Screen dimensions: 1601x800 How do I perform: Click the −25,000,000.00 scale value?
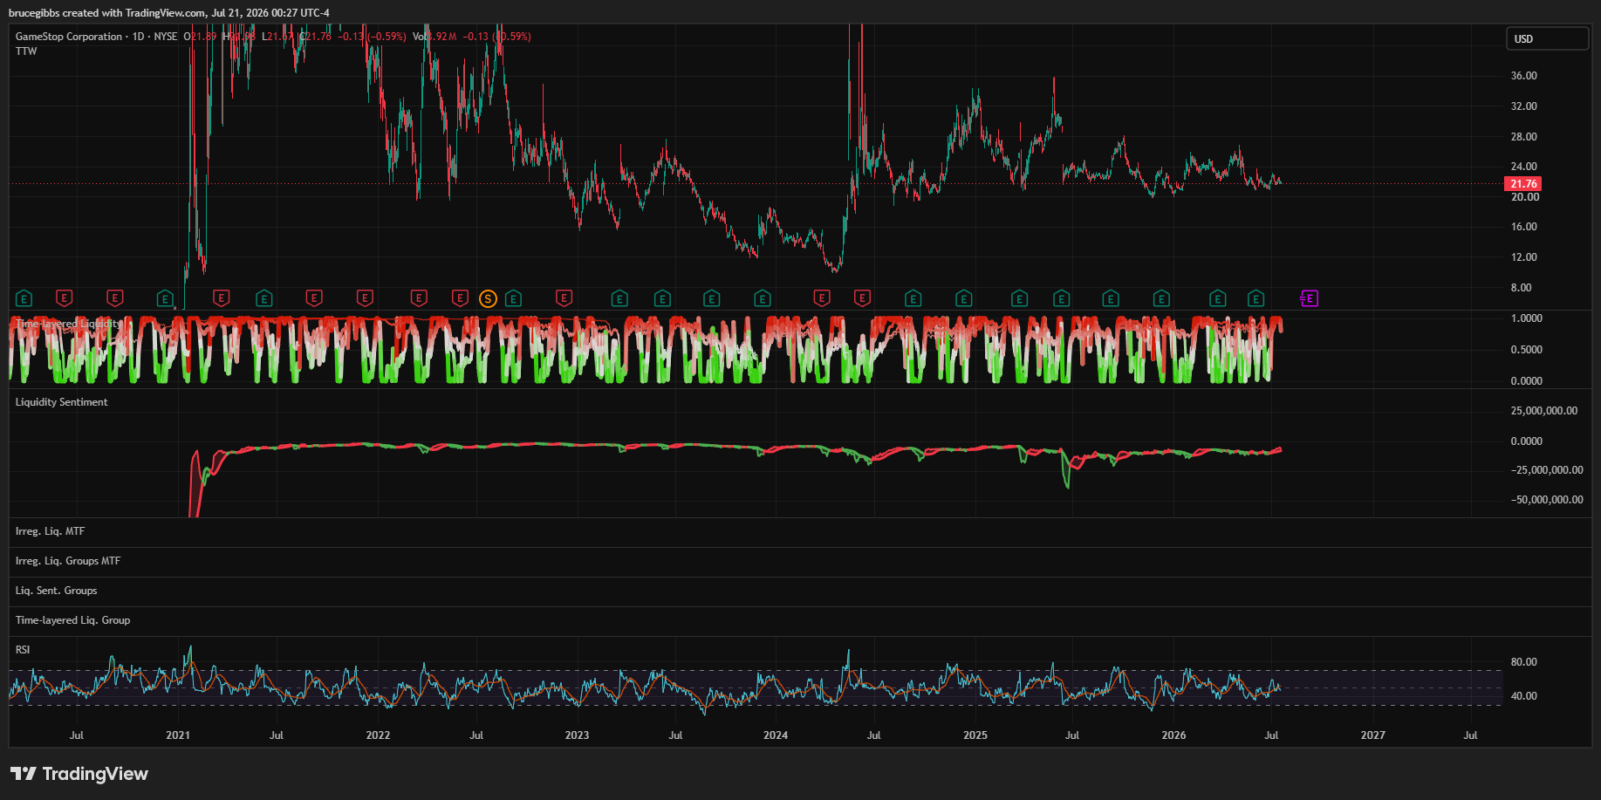tap(1547, 470)
